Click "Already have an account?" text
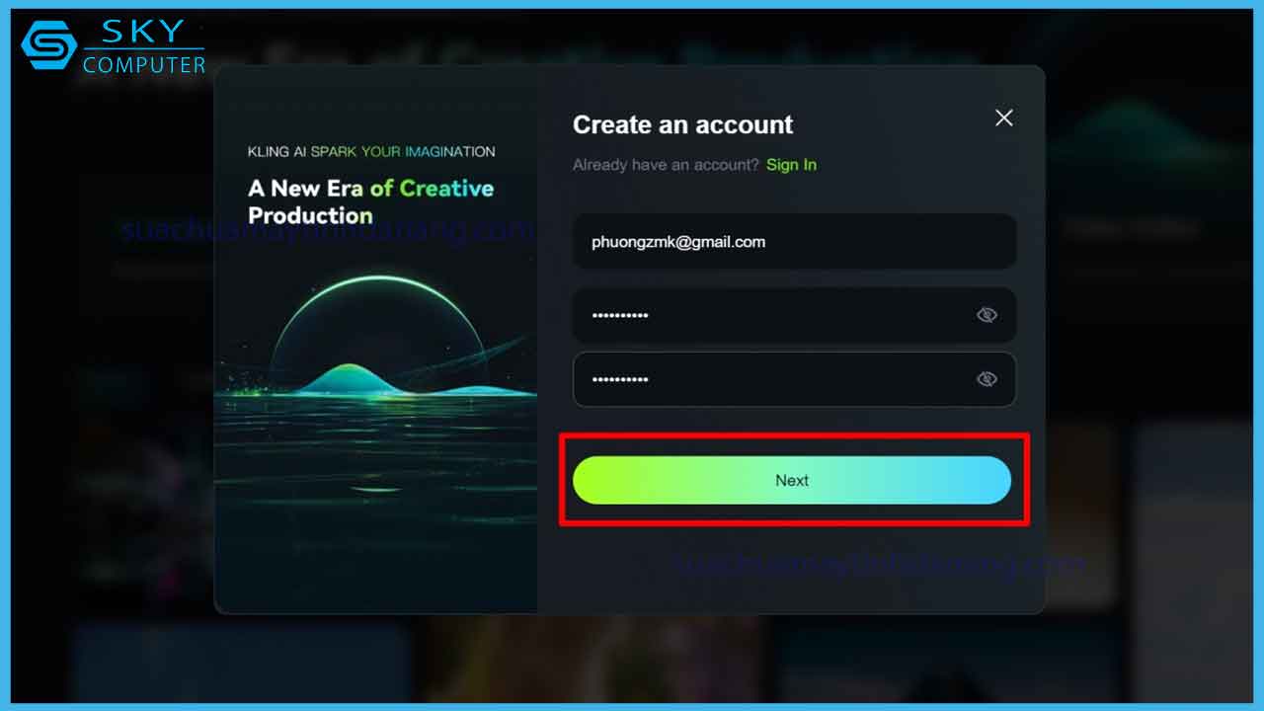 [x=666, y=165]
